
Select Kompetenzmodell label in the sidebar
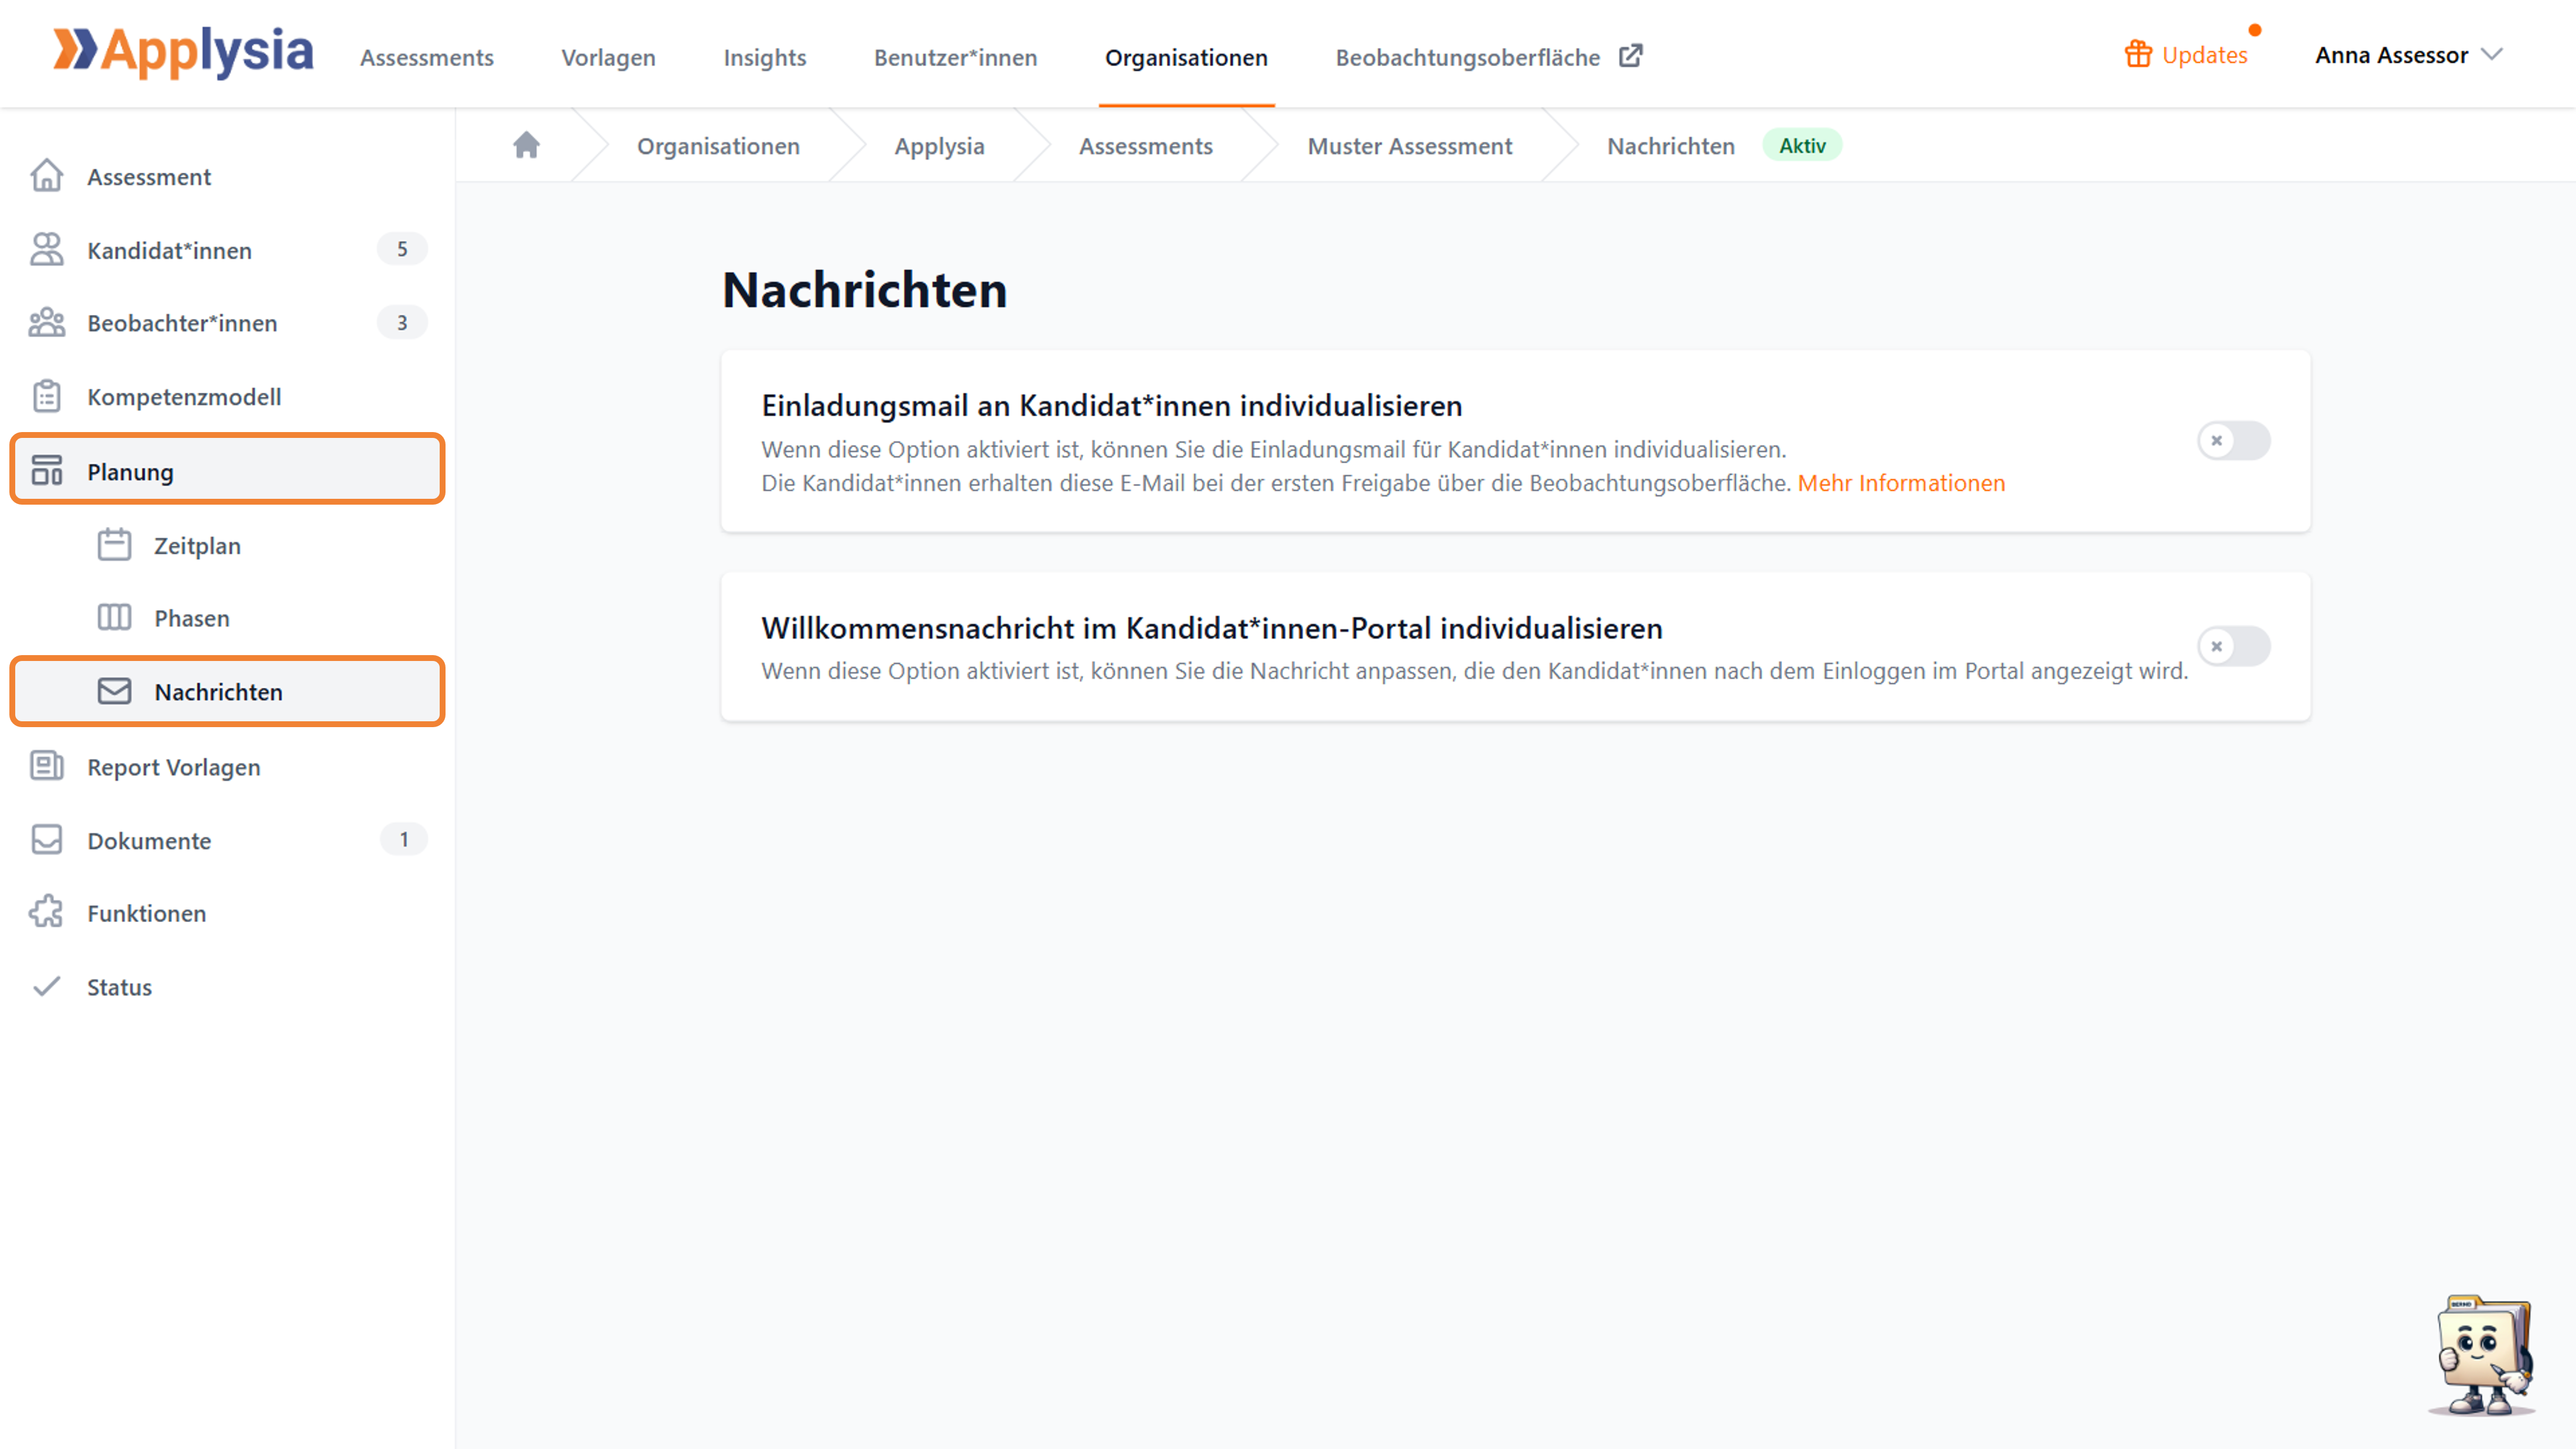click(x=184, y=397)
